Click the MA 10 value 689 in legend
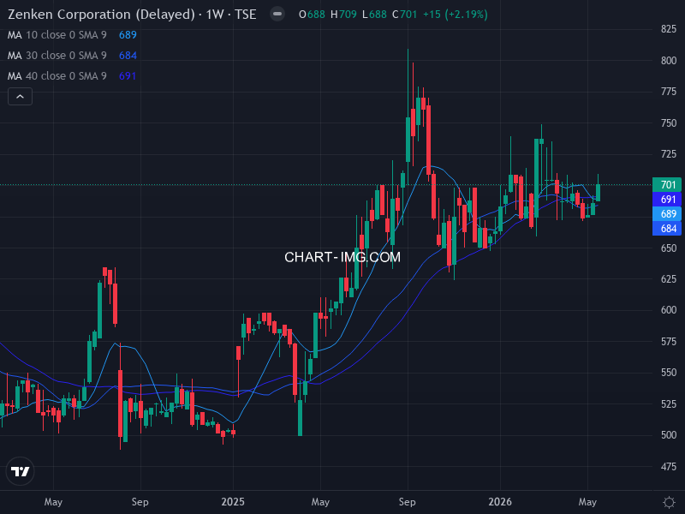Screen dimensions: 685x514 tap(128, 35)
